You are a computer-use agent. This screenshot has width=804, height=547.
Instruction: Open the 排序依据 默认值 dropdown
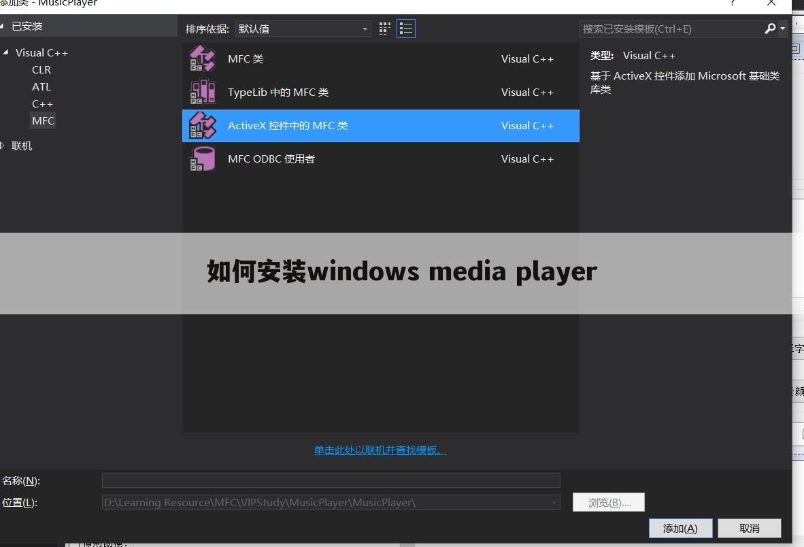[x=303, y=29]
